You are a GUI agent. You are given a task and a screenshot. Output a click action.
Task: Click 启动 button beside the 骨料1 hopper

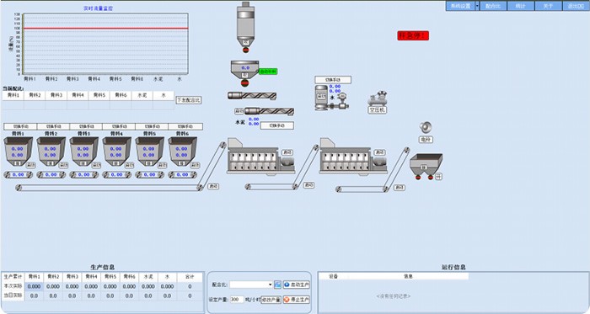tap(31, 165)
